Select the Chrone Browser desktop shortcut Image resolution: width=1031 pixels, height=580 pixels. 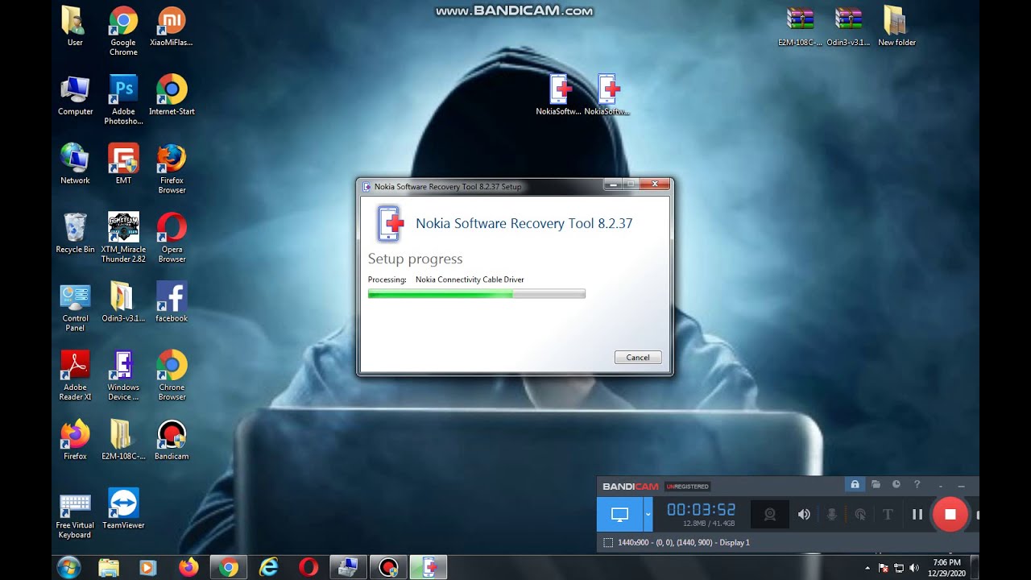pyautogui.click(x=172, y=375)
